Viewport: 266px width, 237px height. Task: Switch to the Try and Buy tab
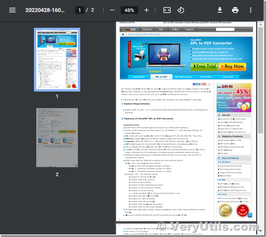coord(206,77)
